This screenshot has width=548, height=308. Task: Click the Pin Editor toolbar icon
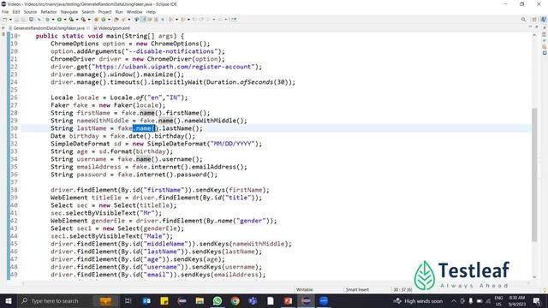pyautogui.click(x=234, y=20)
